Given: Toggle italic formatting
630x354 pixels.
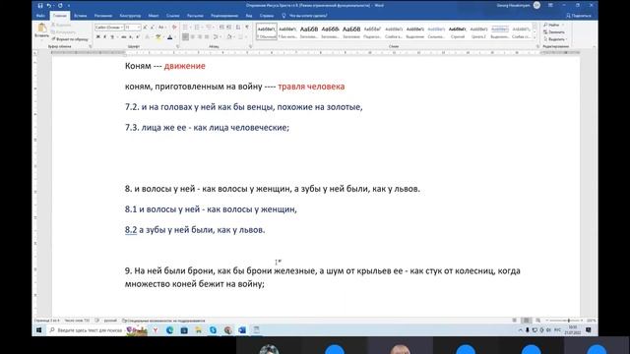Looking at the screenshot, I should [x=105, y=37].
